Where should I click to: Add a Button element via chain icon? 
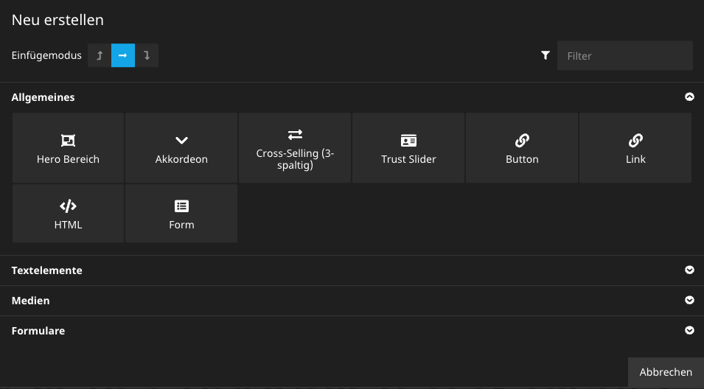pos(522,140)
